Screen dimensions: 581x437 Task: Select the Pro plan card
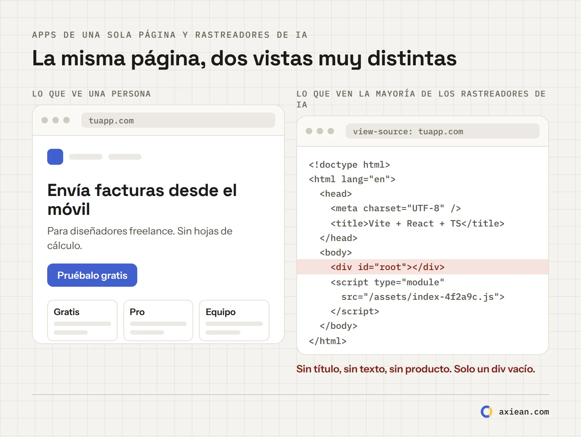point(158,320)
